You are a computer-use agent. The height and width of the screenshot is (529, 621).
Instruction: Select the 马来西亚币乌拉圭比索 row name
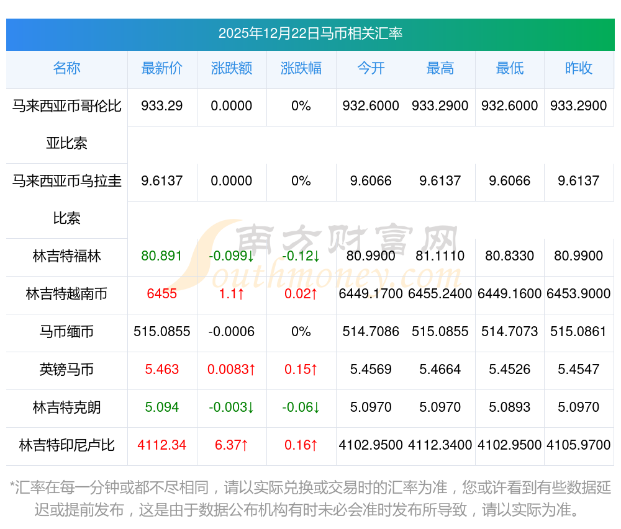tap(66, 200)
